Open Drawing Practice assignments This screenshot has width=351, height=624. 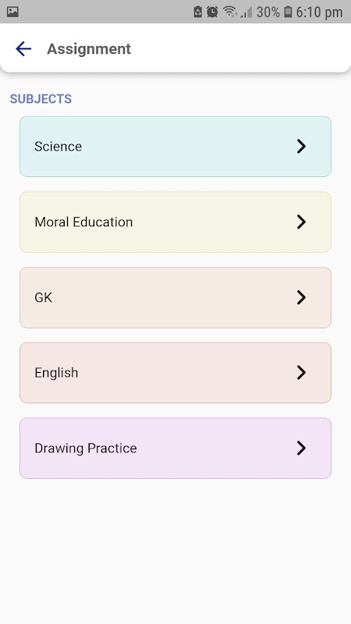point(175,448)
